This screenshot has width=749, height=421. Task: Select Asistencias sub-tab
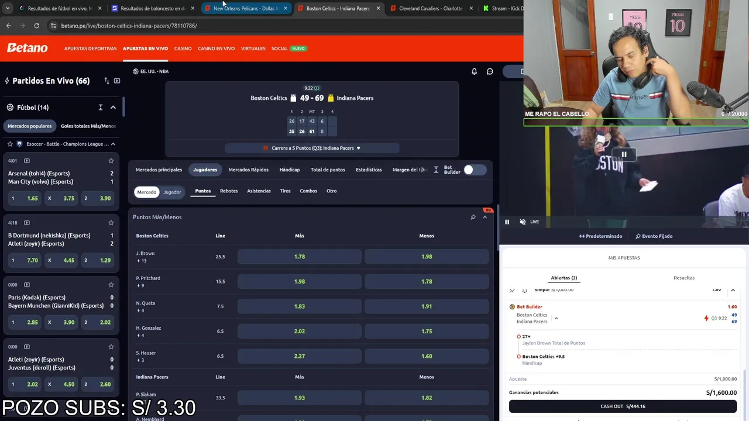click(x=259, y=191)
